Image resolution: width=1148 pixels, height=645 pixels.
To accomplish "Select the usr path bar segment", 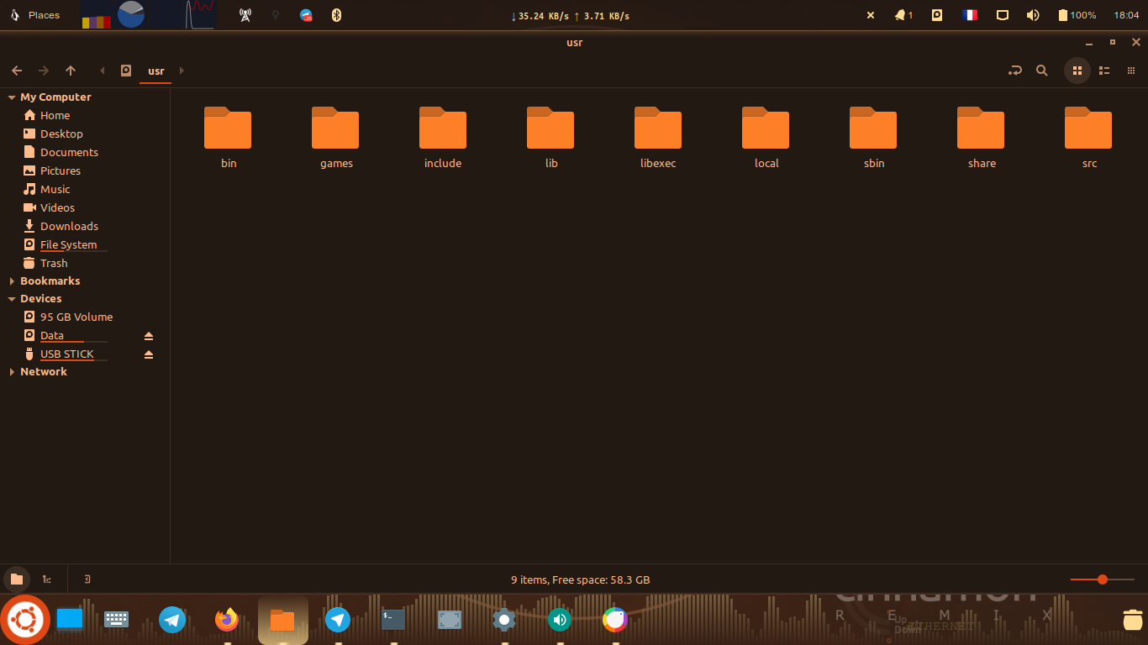I will (x=156, y=71).
